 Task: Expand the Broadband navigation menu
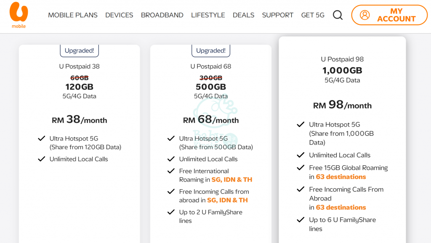(162, 15)
